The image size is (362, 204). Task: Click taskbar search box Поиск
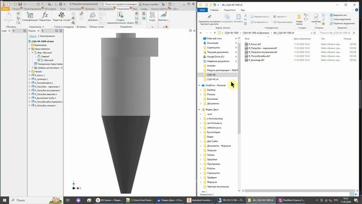click(36, 200)
